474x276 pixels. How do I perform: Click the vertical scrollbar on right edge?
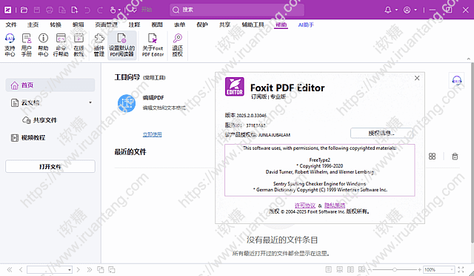(x=473, y=153)
